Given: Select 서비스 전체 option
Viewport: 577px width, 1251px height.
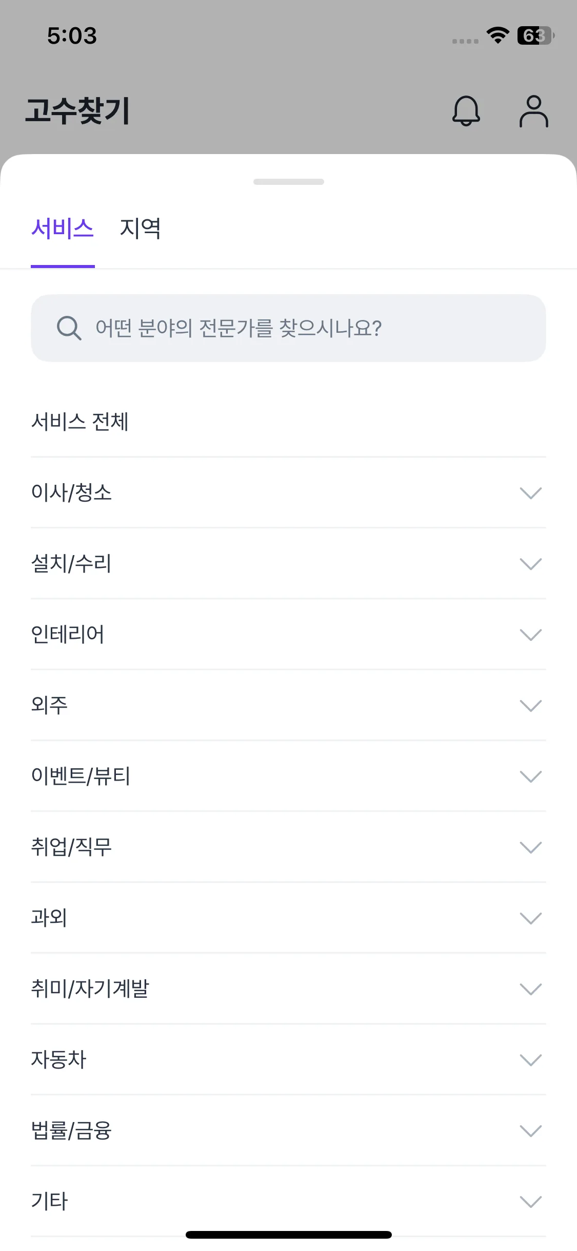Looking at the screenshot, I should [x=80, y=422].
